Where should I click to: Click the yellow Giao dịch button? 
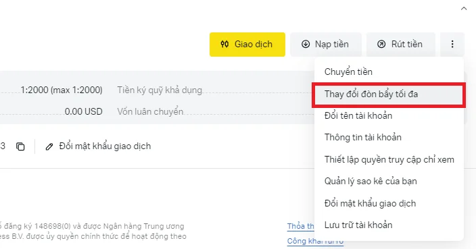pyautogui.click(x=247, y=45)
